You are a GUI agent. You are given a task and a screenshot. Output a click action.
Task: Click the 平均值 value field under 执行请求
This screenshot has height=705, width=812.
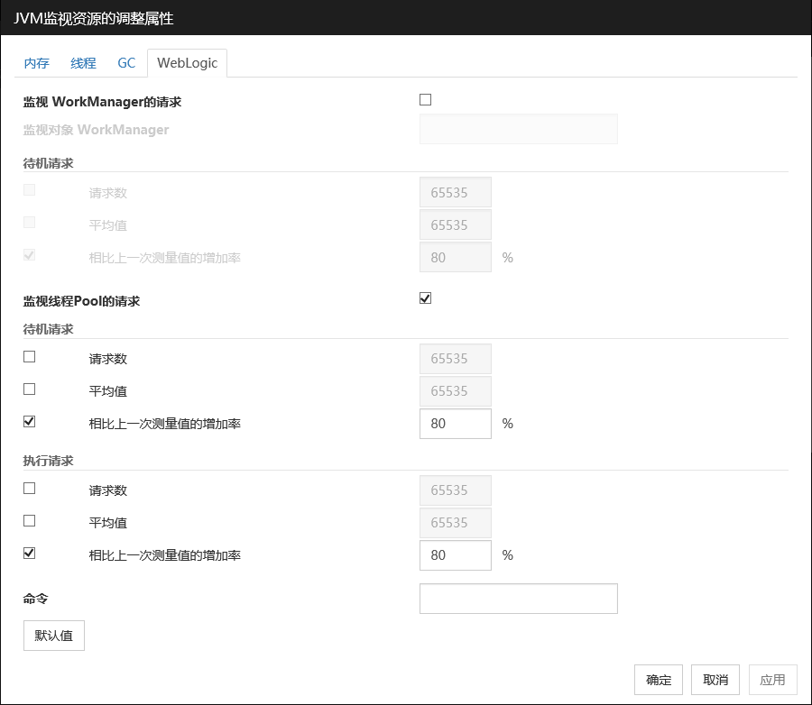click(455, 523)
